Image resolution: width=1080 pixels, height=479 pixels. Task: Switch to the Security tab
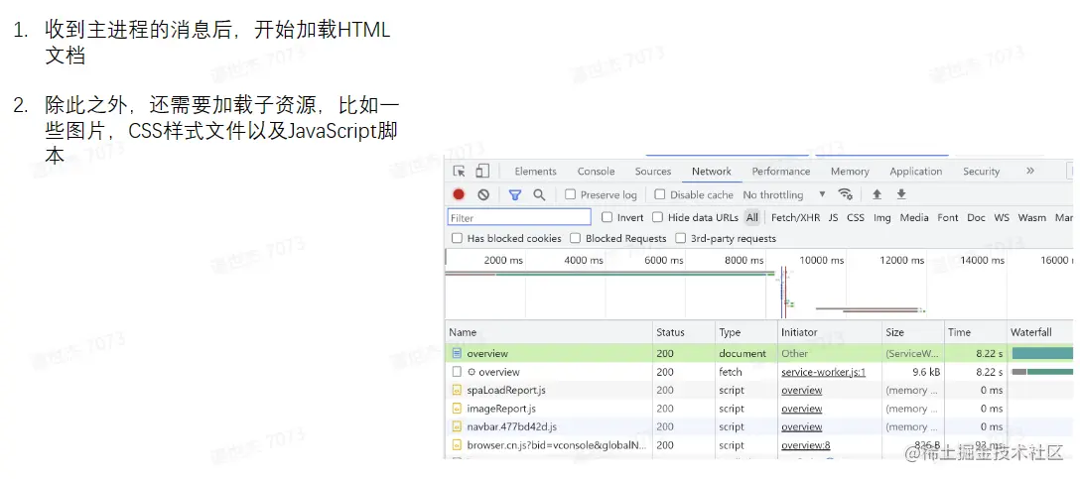click(981, 172)
